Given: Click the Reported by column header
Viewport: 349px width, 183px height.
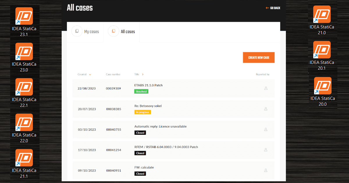Looking at the screenshot, I should coord(263,74).
